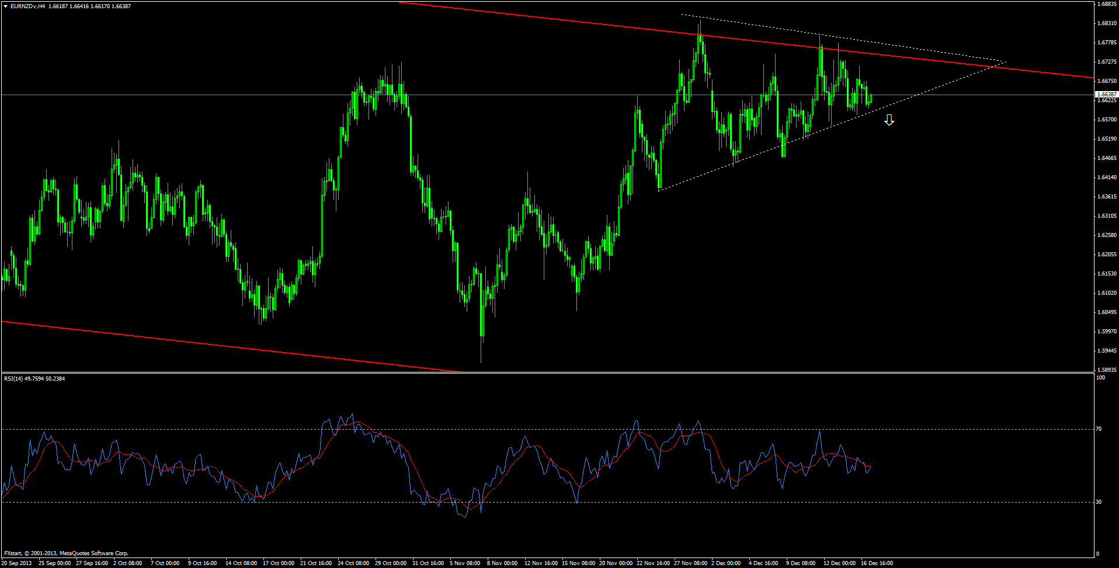The width and height of the screenshot is (1119, 568).
Task: Click the 1.62055 price axis label
Action: point(1107,255)
